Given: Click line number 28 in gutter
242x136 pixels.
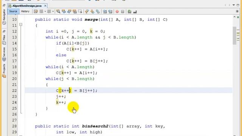Looking at the screenshot, I should coord(14,126).
